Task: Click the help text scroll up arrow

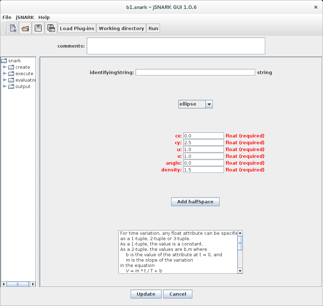Action: pos(240,233)
